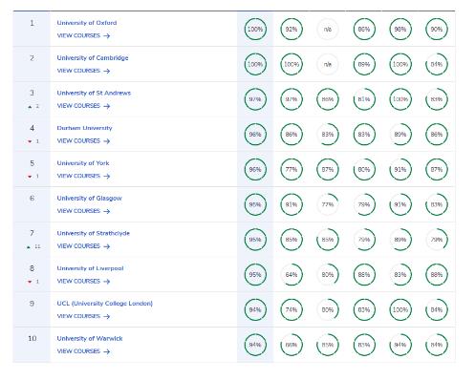Click the 86% circle in the Oxford row
The width and height of the screenshot is (475, 381).
(364, 30)
